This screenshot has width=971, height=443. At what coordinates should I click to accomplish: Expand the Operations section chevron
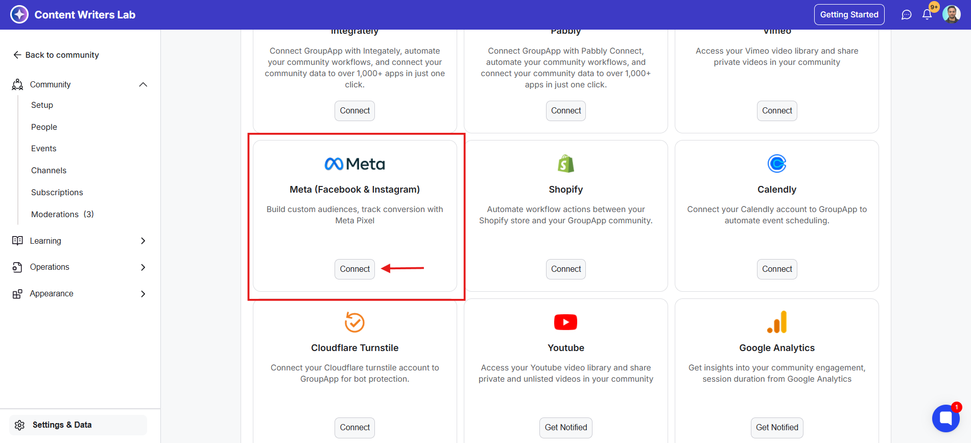click(x=143, y=267)
